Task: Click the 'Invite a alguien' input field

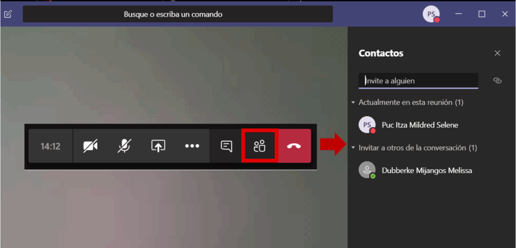Action: click(418, 80)
